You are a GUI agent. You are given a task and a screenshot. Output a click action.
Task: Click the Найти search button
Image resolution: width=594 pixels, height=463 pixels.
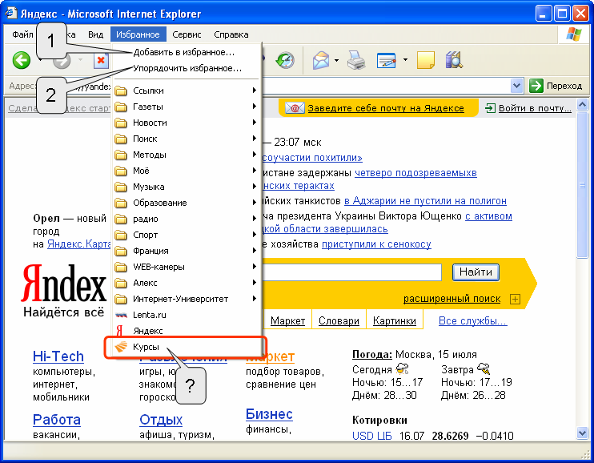point(476,272)
